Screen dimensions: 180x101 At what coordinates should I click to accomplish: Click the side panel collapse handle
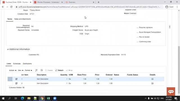pyautogui.click(x=170, y=27)
